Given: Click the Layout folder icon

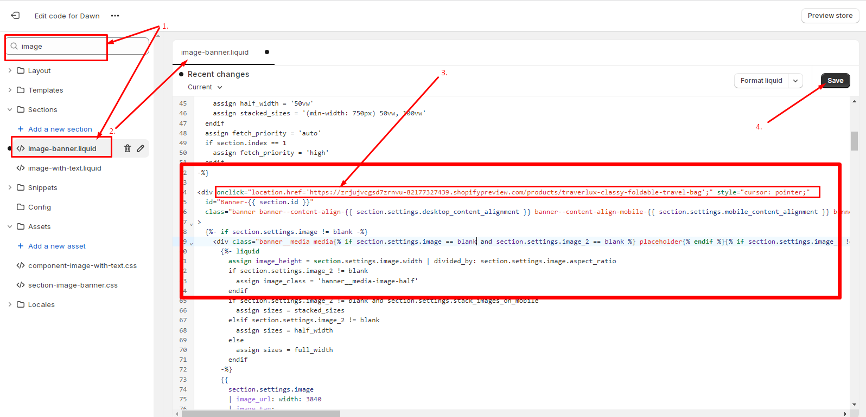Looking at the screenshot, I should point(21,71).
